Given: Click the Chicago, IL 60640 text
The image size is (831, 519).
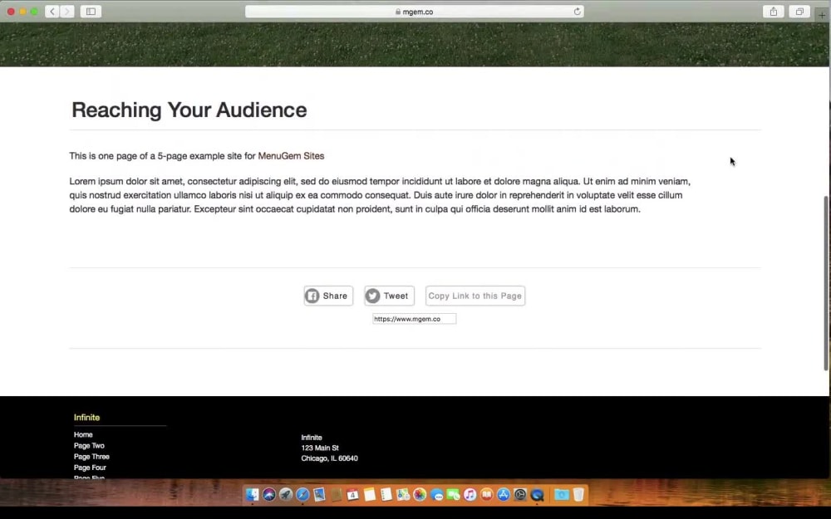Looking at the screenshot, I should tap(330, 458).
